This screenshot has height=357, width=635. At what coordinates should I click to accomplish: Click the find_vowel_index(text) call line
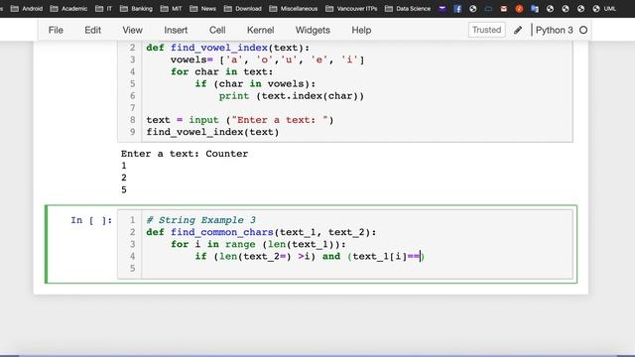212,132
